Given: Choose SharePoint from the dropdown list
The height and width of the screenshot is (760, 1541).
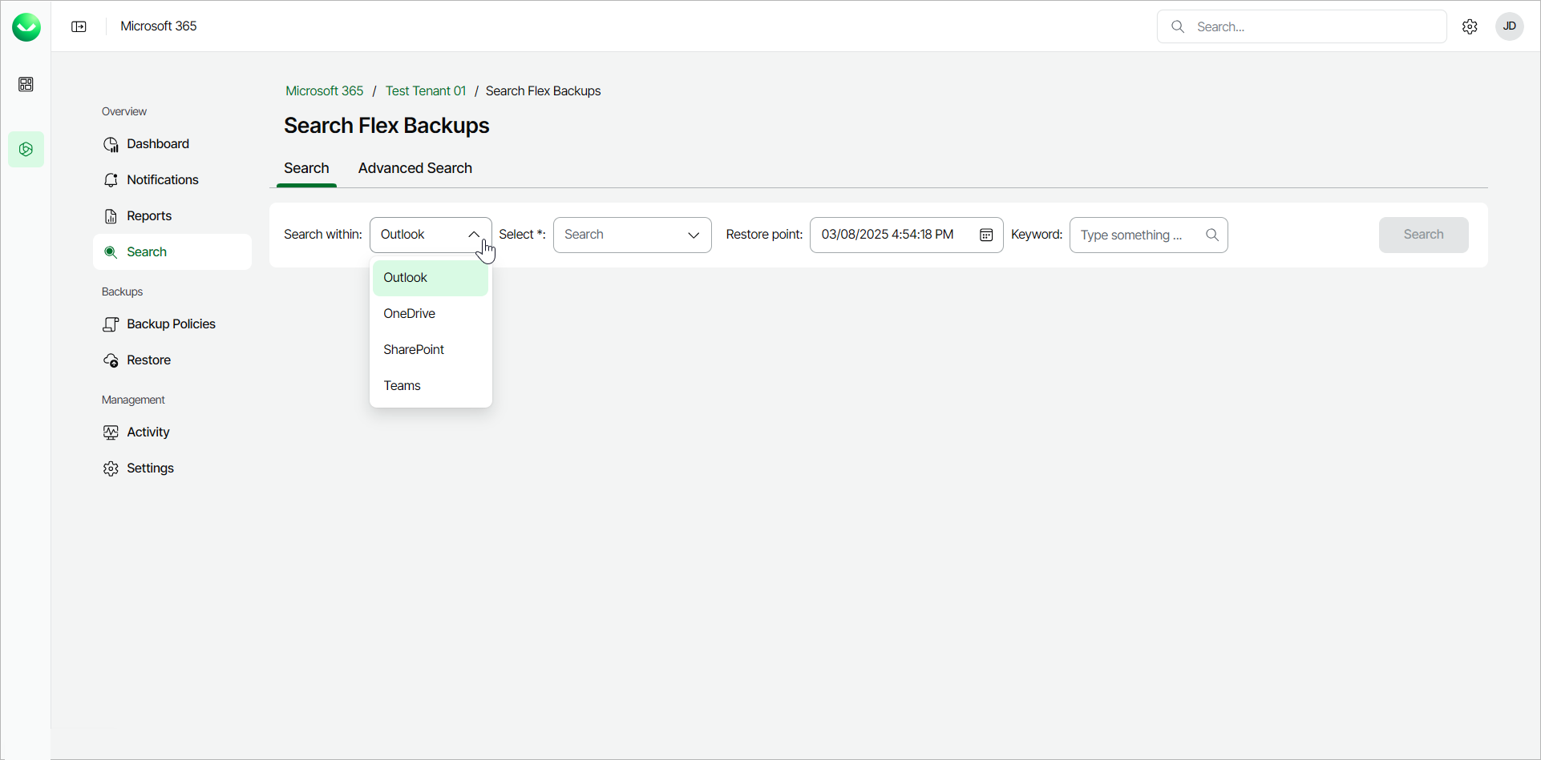Looking at the screenshot, I should coord(431,350).
